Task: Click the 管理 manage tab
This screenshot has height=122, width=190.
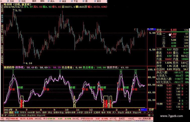Action: (17, 112)
